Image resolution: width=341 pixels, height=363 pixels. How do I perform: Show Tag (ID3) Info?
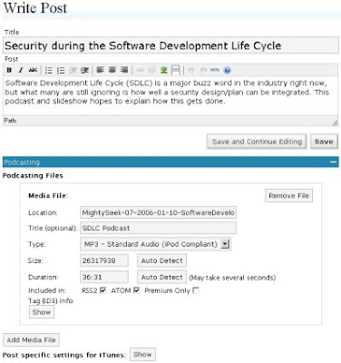[42, 312]
